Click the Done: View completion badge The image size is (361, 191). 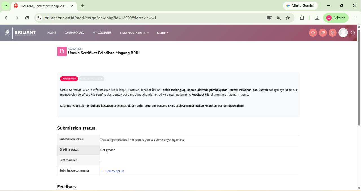(69, 79)
